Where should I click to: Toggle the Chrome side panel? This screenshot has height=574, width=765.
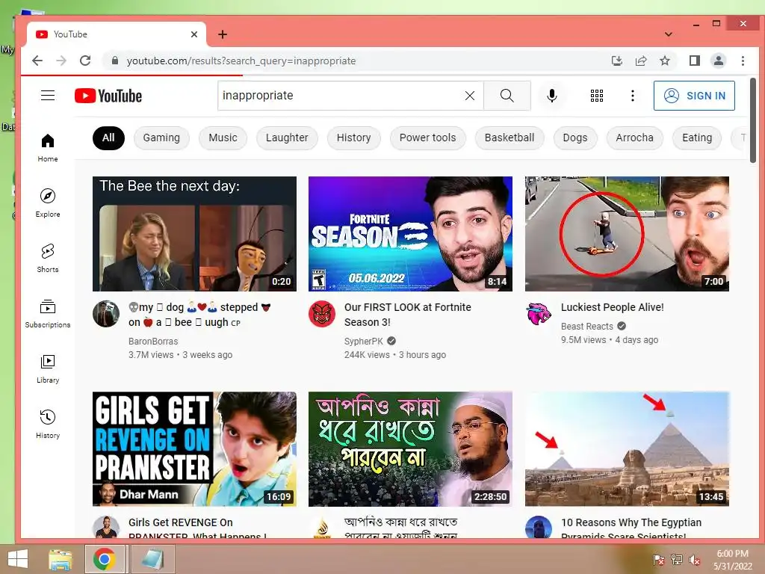pyautogui.click(x=694, y=61)
